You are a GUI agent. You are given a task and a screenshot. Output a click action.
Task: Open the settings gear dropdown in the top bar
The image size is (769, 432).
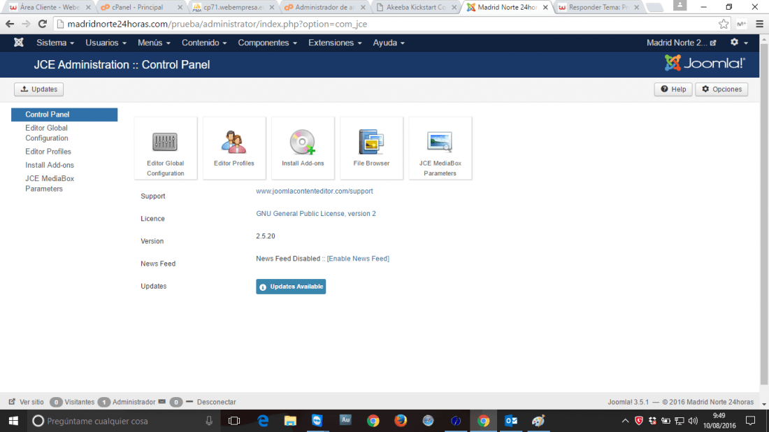coord(739,43)
